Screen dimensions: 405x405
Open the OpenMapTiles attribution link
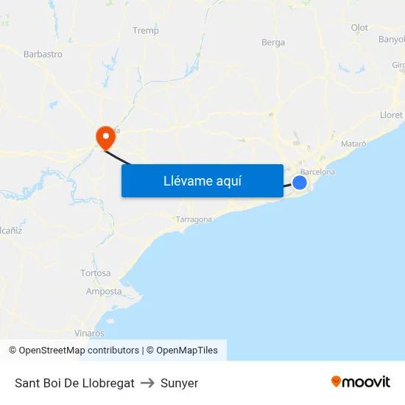tap(182, 351)
